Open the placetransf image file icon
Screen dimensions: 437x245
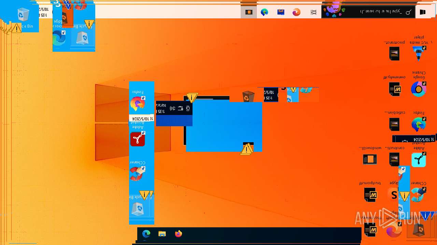(x=394, y=53)
